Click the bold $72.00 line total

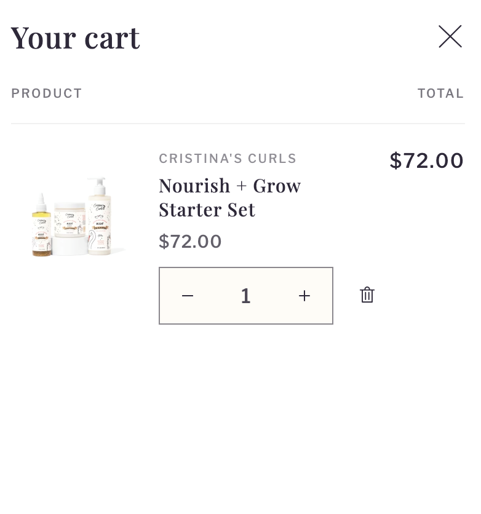[x=426, y=160]
